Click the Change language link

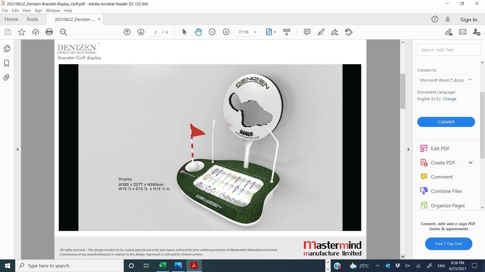(449, 99)
